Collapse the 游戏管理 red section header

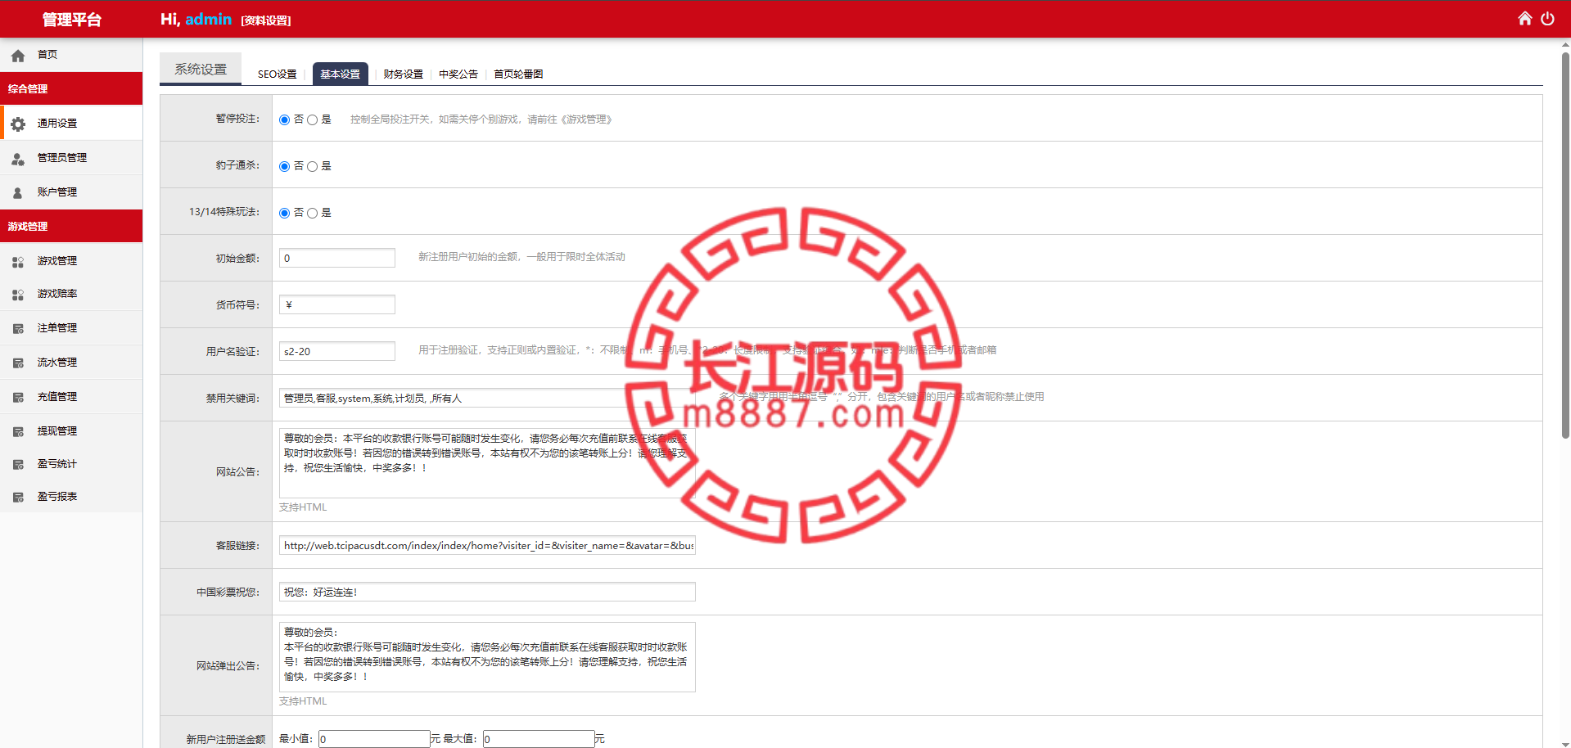coord(71,226)
